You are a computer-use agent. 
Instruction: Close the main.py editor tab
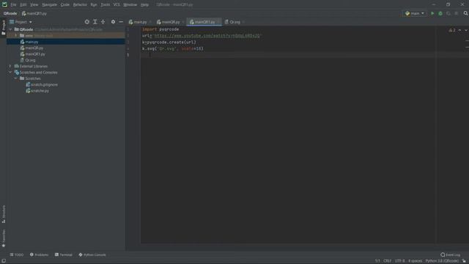pos(150,22)
